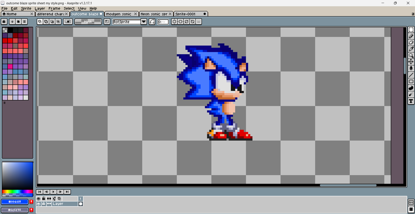The width and height of the screenshot is (415, 214).
Task: Go to first frame
Action: tap(40, 192)
